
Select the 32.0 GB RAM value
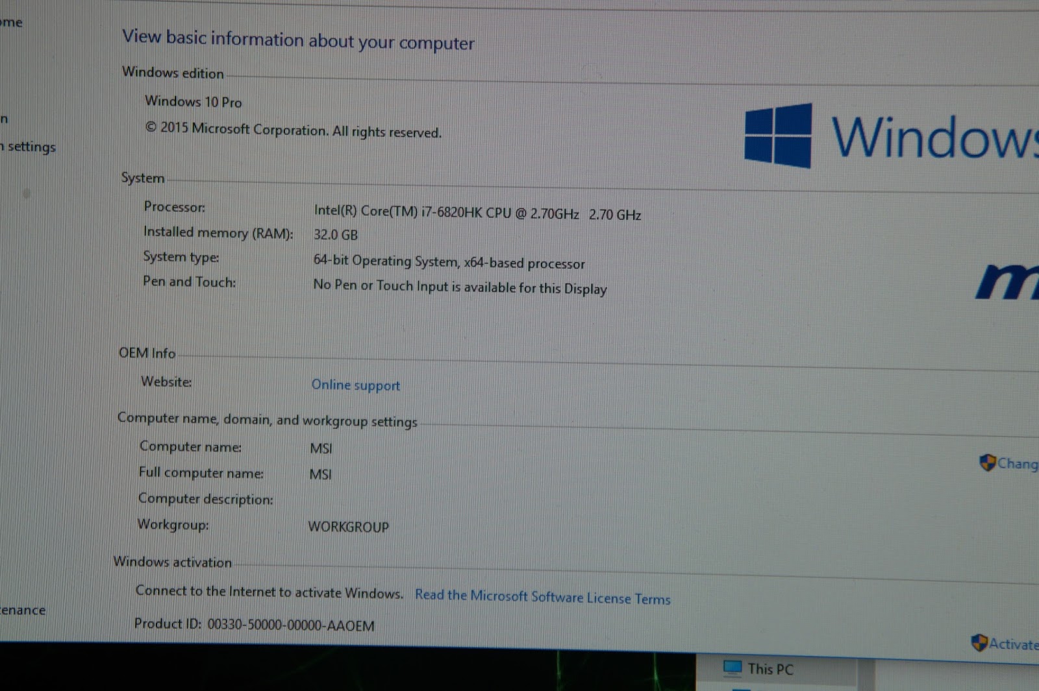pos(336,235)
